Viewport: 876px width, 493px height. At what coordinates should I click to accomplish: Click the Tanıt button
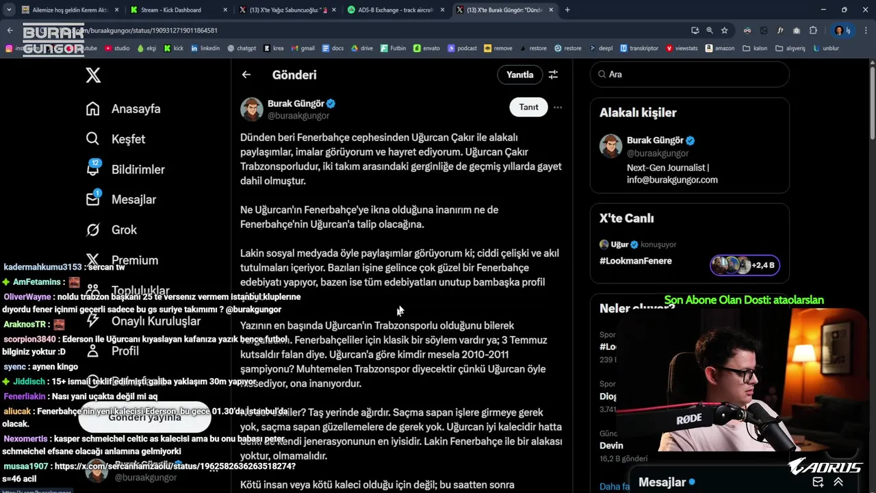click(x=528, y=107)
